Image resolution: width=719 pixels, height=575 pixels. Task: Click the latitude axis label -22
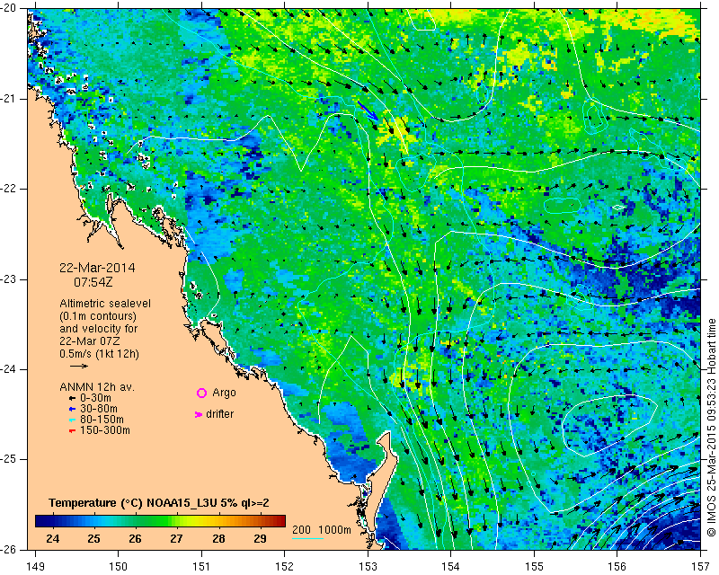tap(8, 189)
